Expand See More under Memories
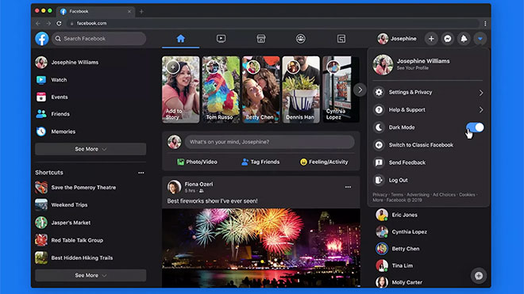Viewport: 524px width, 294px height. (x=91, y=149)
